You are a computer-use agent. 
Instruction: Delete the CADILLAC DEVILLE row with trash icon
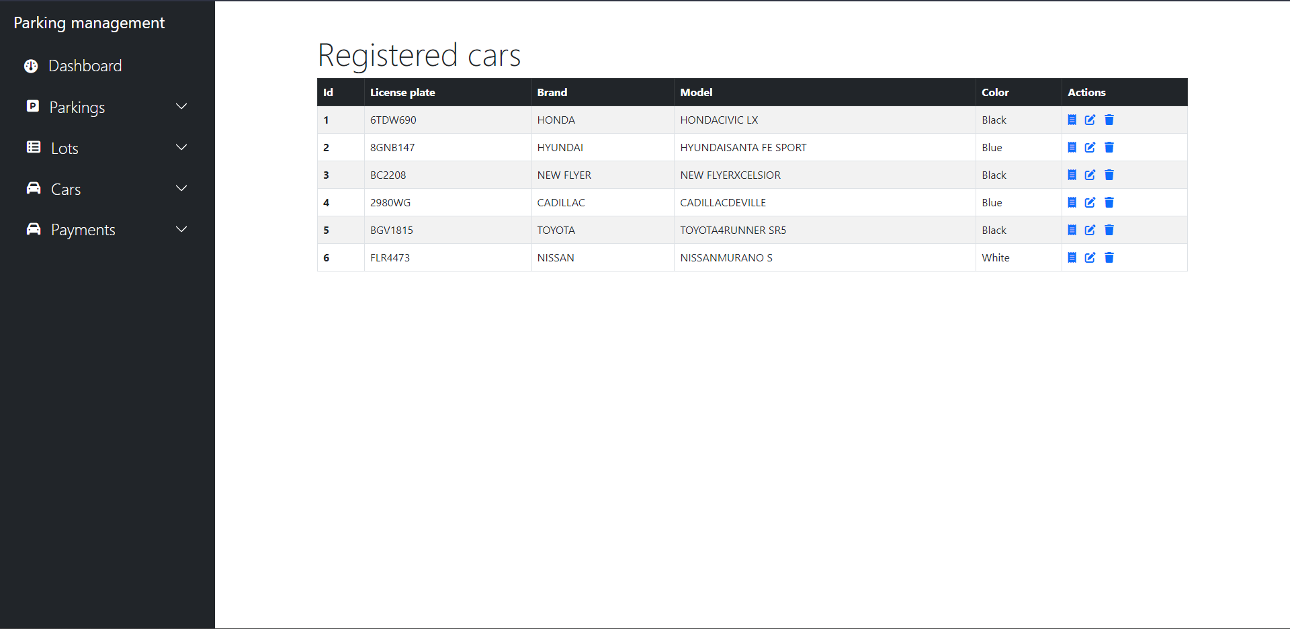[x=1109, y=202]
